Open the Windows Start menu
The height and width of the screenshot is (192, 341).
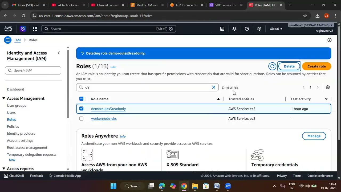(113, 186)
